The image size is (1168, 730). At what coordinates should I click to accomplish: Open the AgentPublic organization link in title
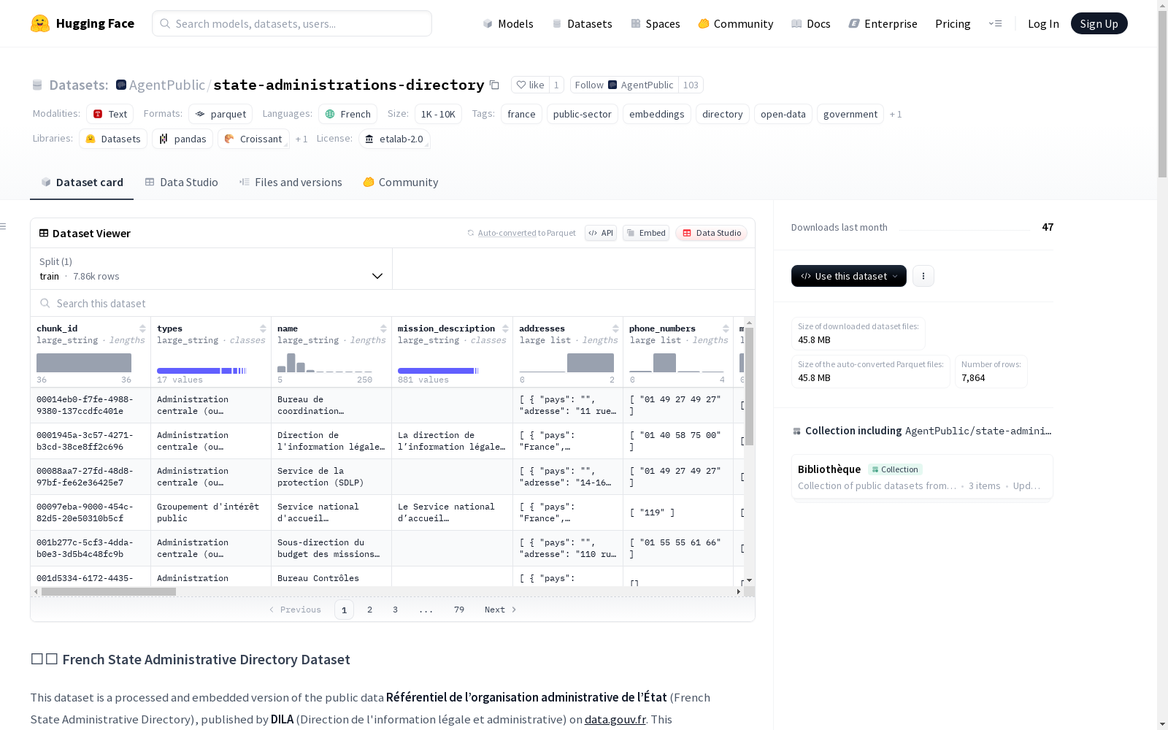pyautogui.click(x=167, y=85)
